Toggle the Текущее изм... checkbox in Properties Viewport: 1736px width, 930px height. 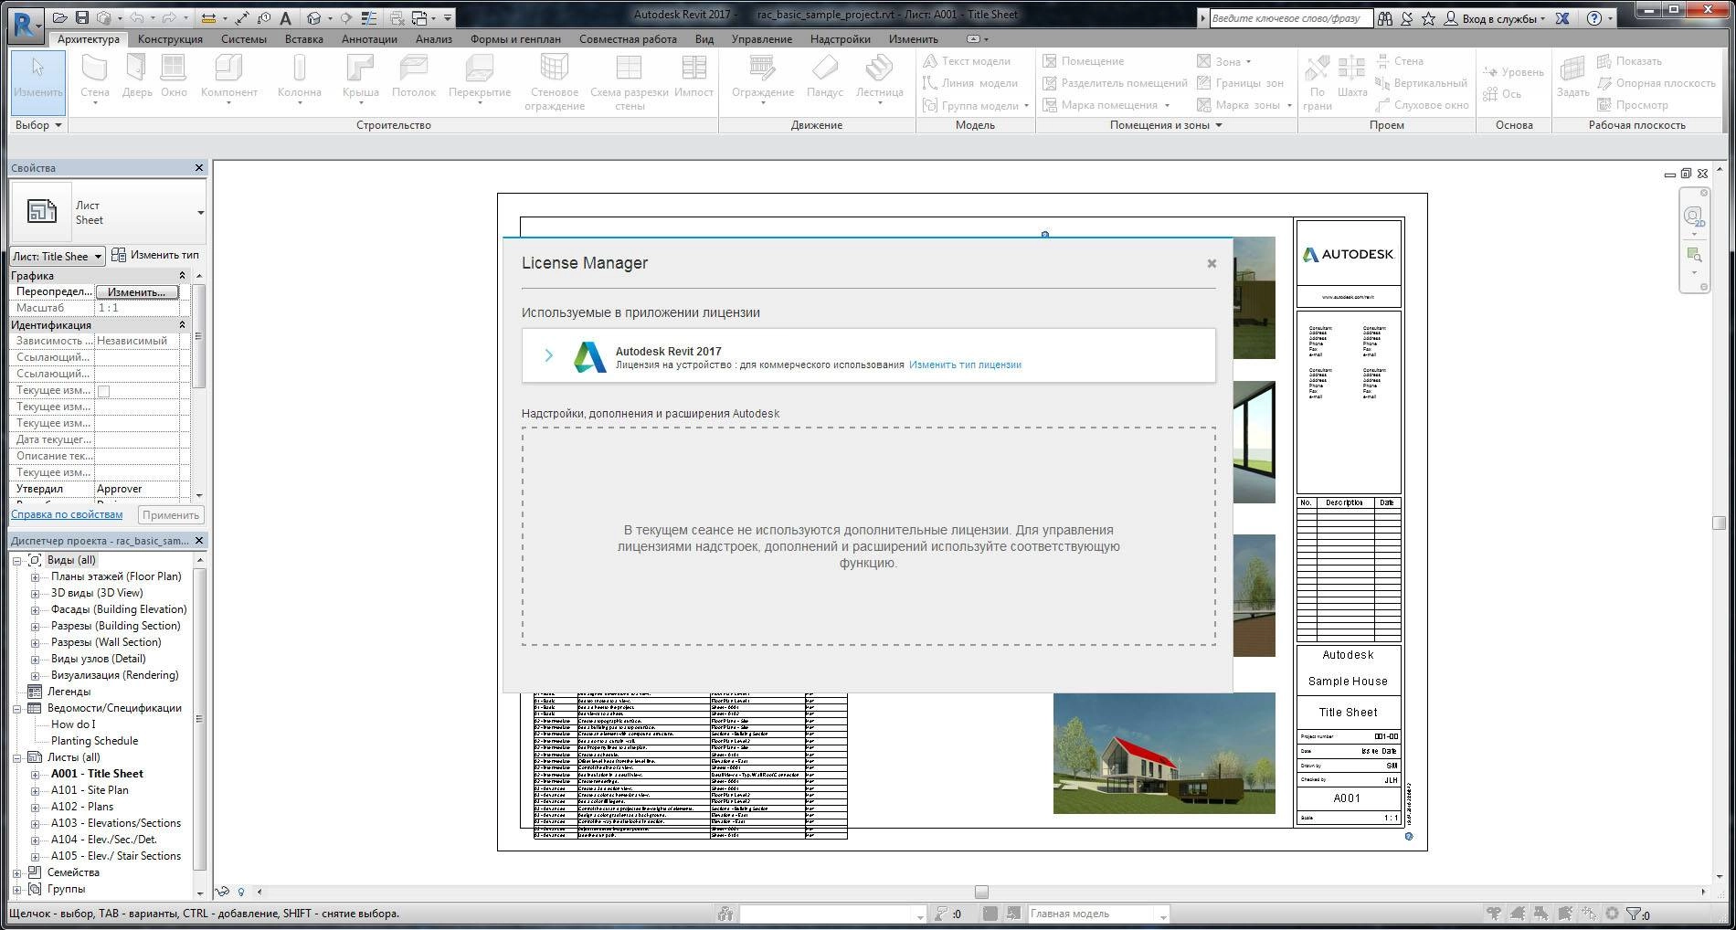tap(103, 391)
